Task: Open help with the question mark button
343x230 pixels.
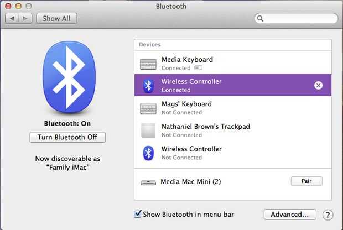Action: [x=328, y=215]
